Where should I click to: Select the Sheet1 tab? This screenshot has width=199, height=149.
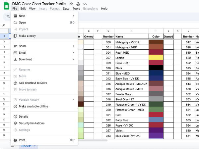[x=26, y=146]
